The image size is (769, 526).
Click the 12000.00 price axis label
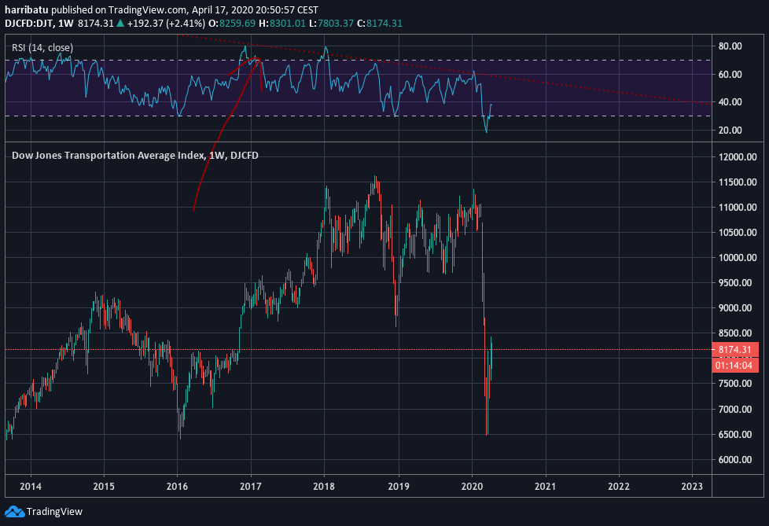point(738,157)
